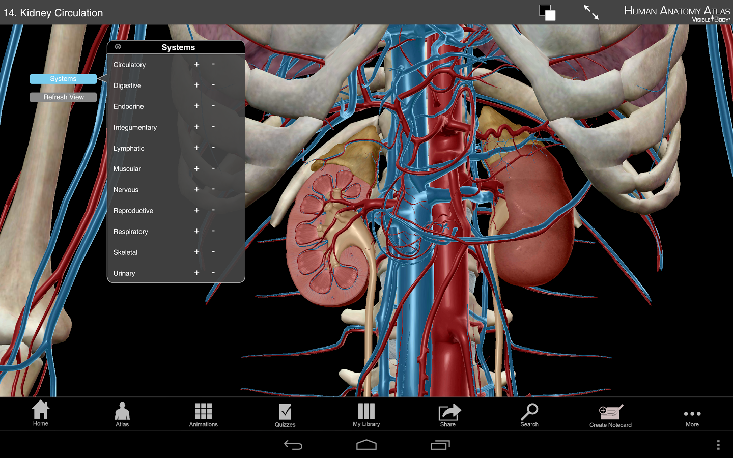
Task: Open Search magnifier icon
Action: click(x=529, y=413)
